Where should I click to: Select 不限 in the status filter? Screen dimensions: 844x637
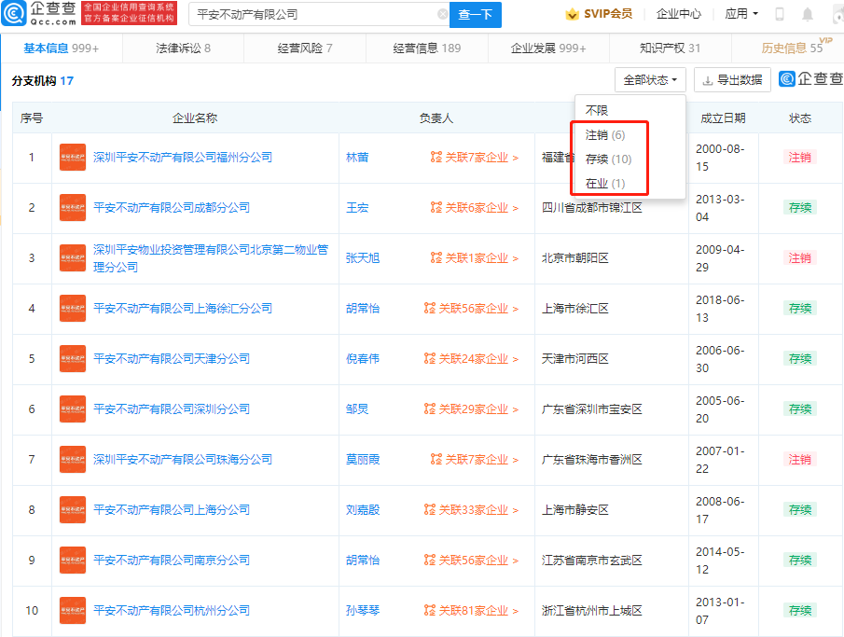coord(597,110)
